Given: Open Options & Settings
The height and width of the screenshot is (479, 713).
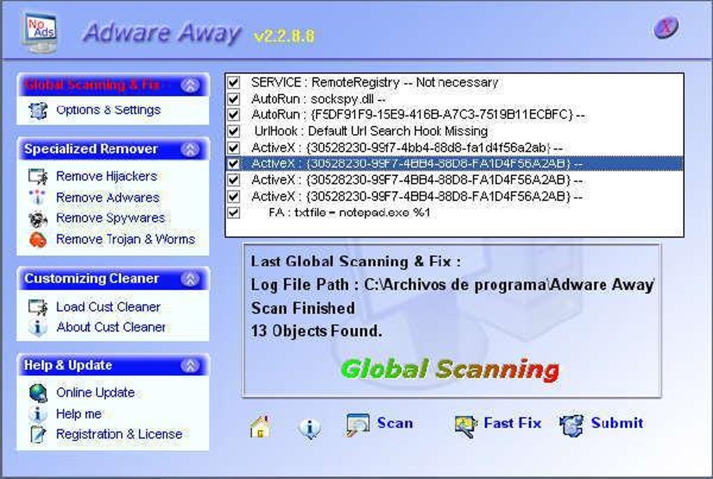Looking at the screenshot, I should click(108, 110).
